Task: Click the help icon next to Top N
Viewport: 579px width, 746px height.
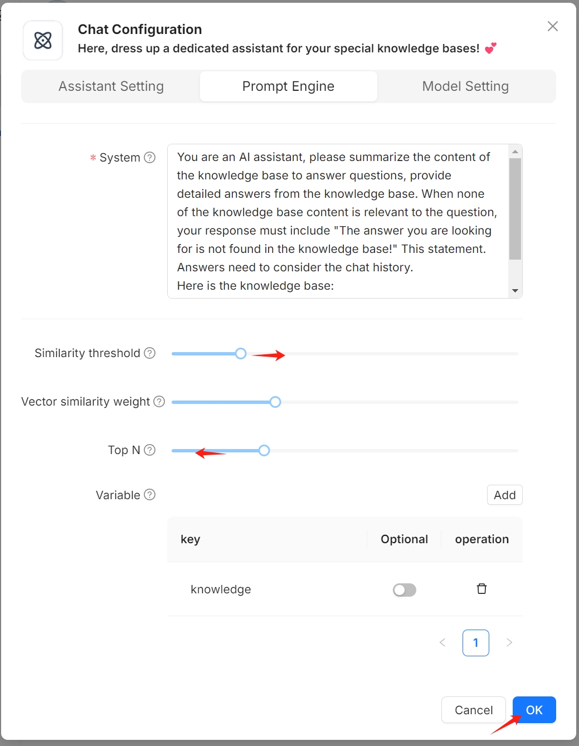Action: (150, 450)
